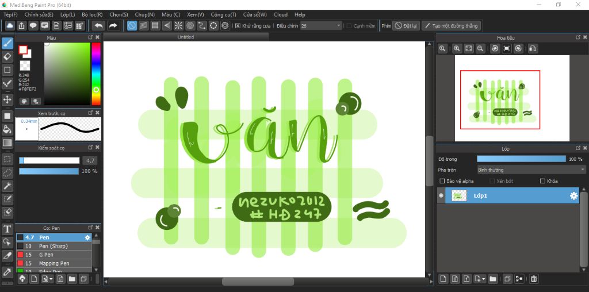Click the layer Độ trong opacity slider
Screen dimensions: 589x292
pos(521,159)
